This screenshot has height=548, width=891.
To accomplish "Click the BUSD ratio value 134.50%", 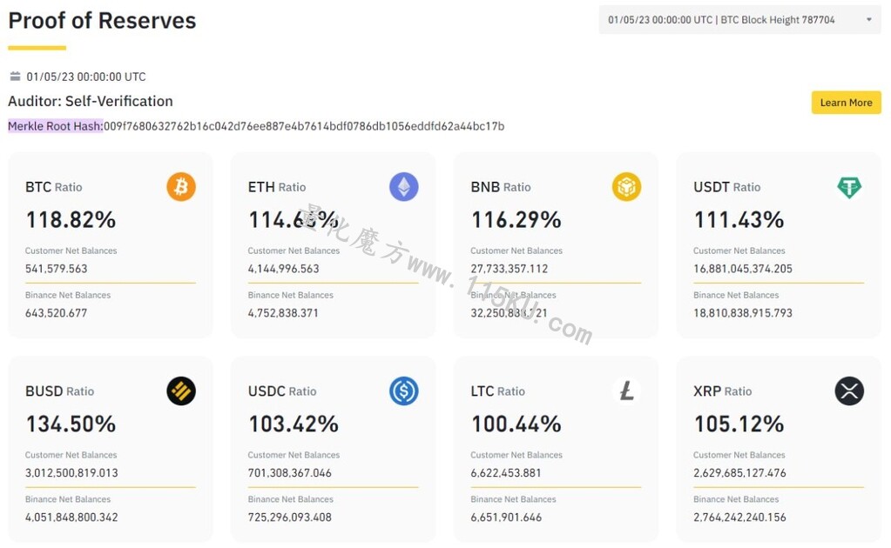I will coord(71,424).
